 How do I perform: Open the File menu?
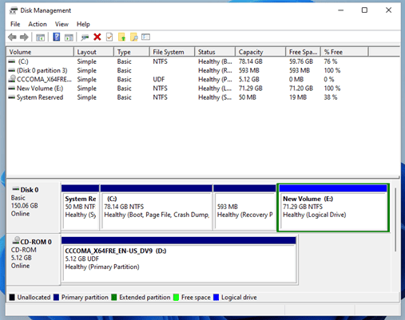[x=15, y=24]
